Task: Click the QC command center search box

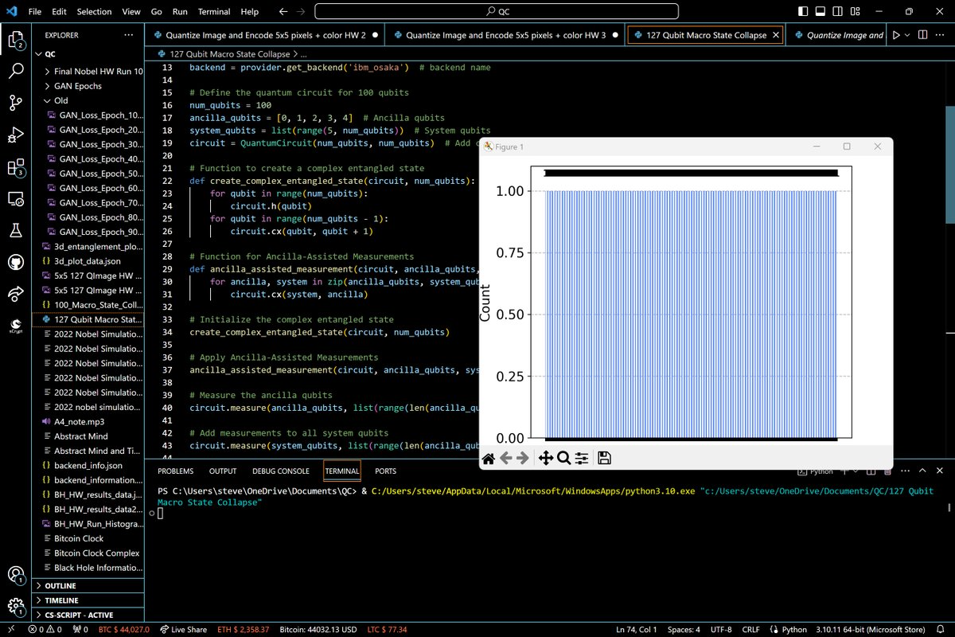Action: tap(497, 12)
